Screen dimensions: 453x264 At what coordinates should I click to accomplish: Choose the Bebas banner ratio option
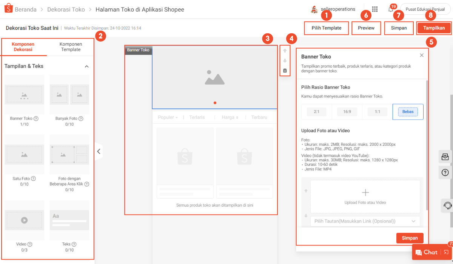[408, 112]
